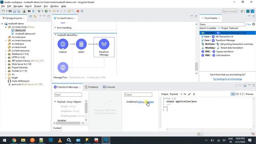The image size is (256, 144).
Task: Click the second HTTP Listener icon below the flow
Action: tap(63, 68)
